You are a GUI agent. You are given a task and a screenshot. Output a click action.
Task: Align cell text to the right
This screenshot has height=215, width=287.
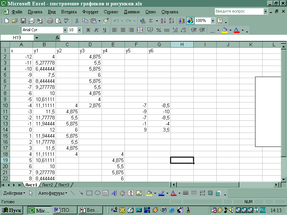131,30
